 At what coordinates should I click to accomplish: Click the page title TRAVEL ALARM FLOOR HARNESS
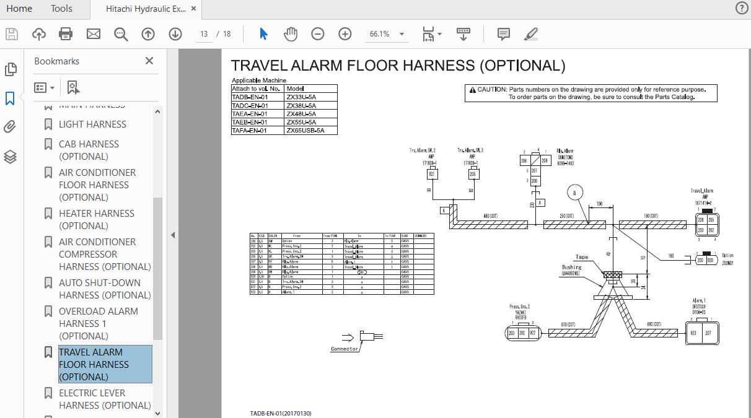pyautogui.click(x=398, y=66)
